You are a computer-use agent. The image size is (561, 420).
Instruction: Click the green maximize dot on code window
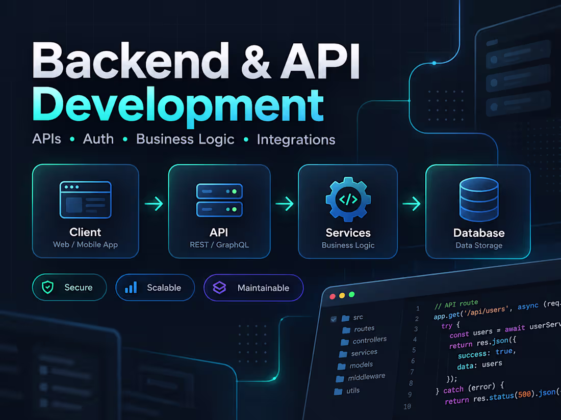point(352,294)
